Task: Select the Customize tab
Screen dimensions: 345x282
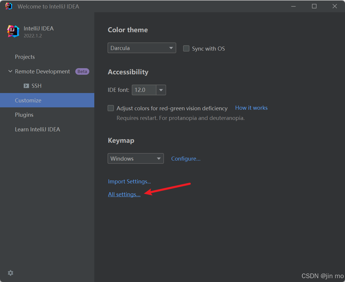Action: pyautogui.click(x=47, y=100)
